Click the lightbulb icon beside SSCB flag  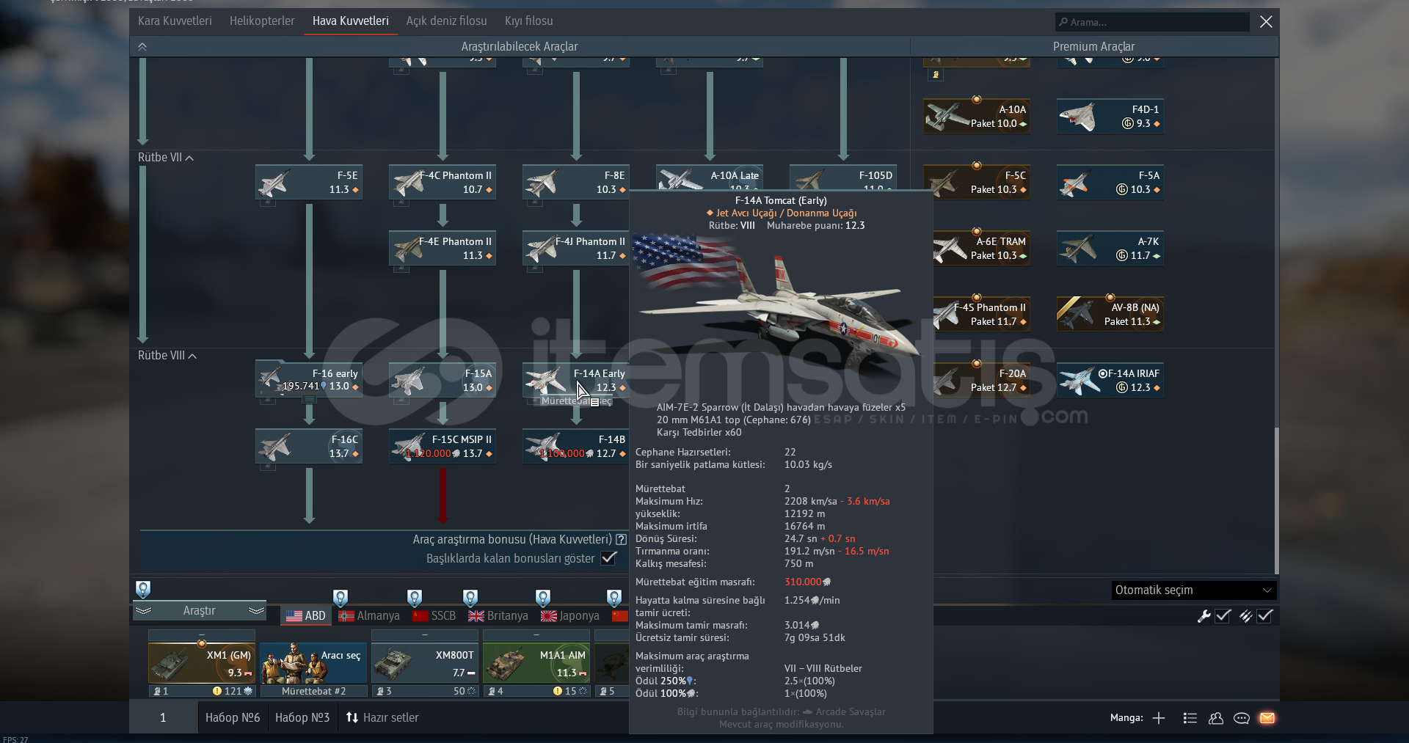click(415, 598)
